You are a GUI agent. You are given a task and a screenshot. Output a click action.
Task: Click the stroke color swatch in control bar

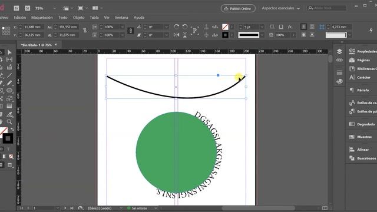(225, 35)
